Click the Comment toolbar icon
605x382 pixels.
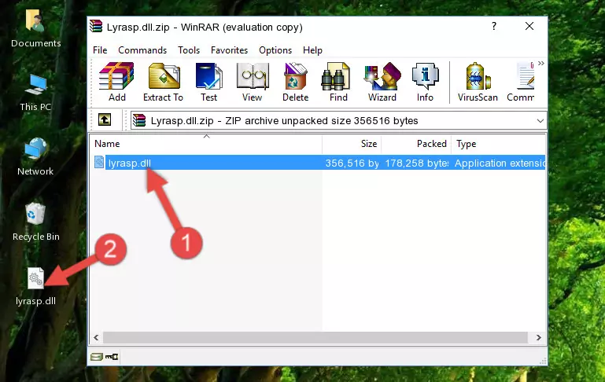tap(521, 82)
